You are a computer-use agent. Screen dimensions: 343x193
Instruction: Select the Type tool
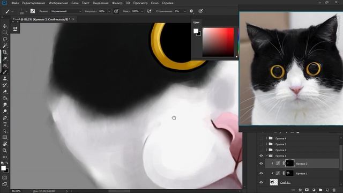[5, 124]
